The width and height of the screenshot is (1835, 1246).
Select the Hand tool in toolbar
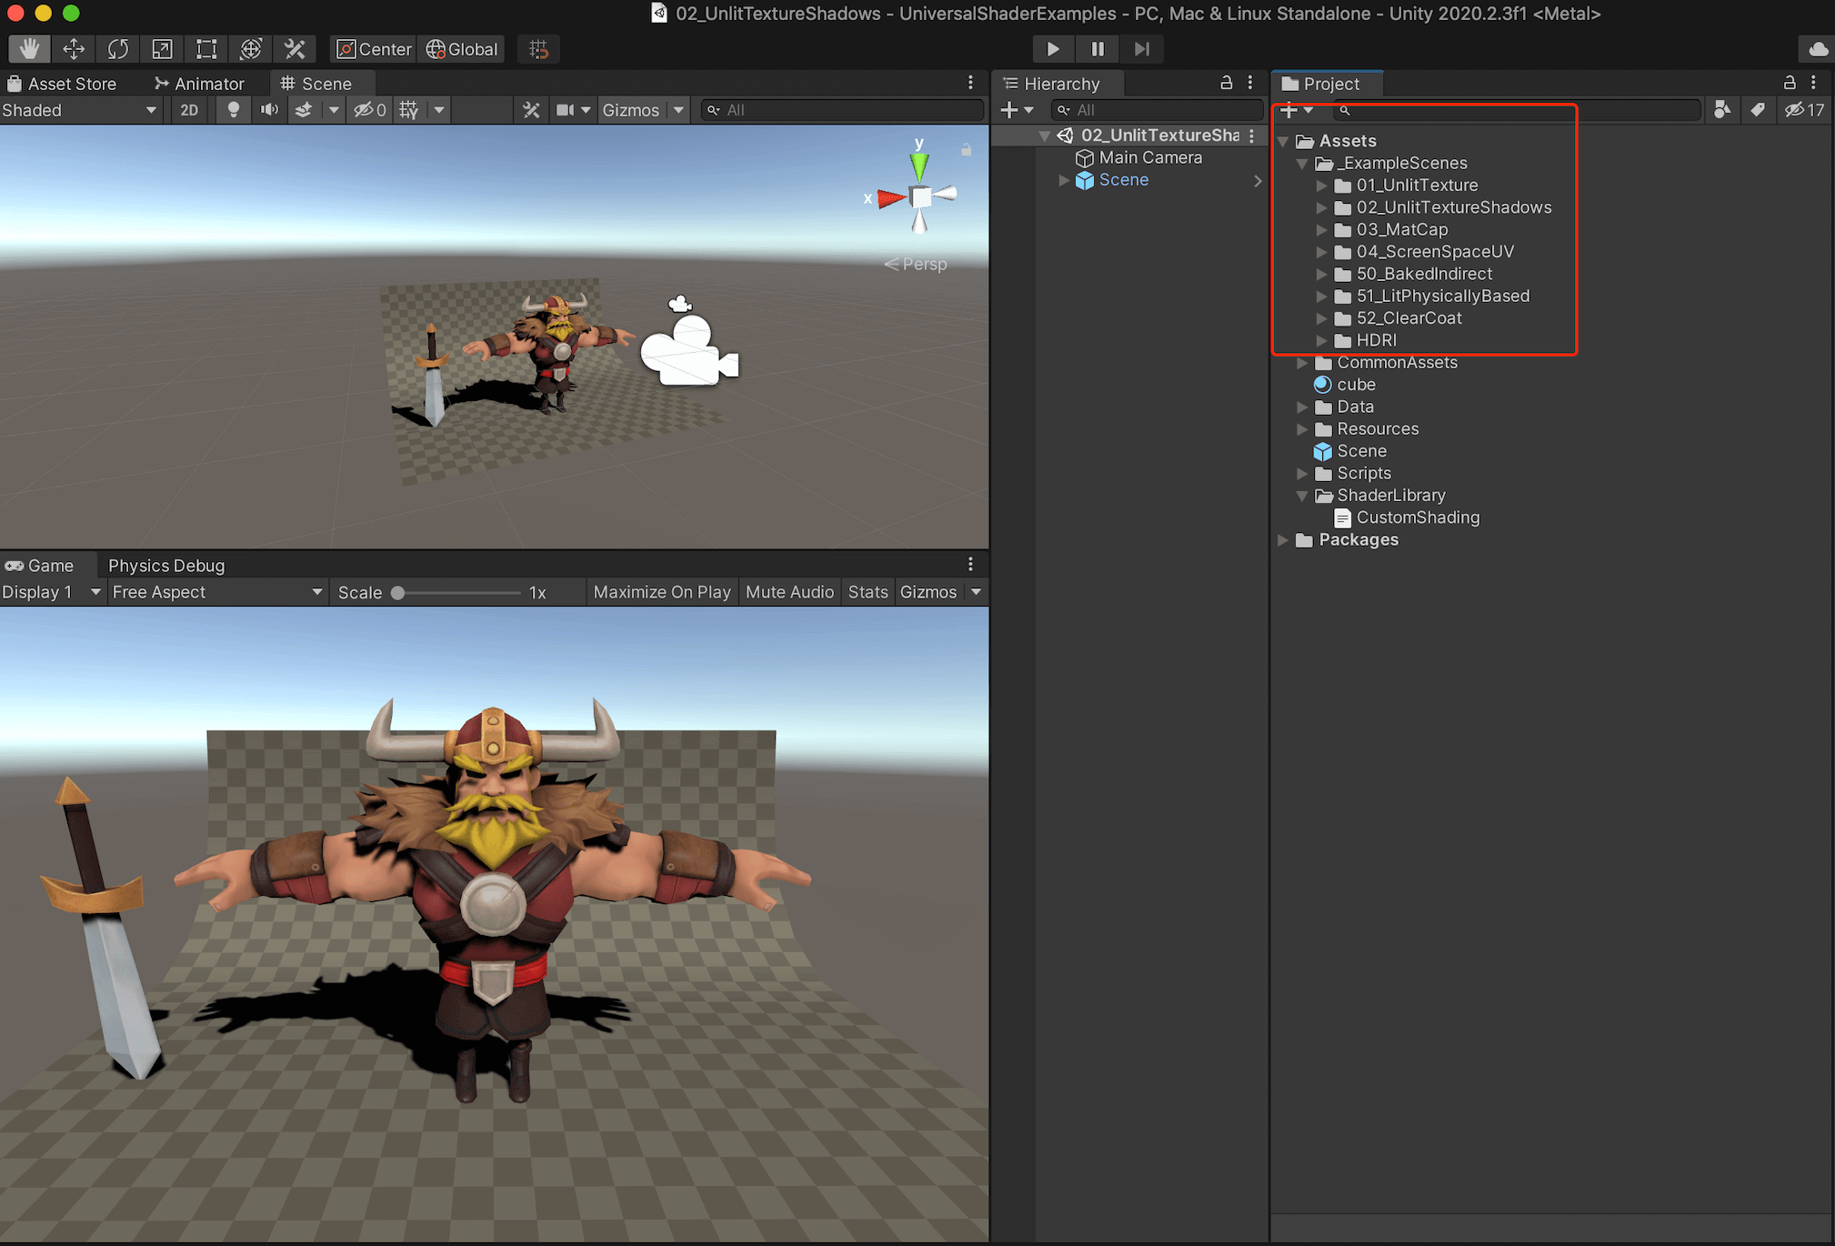29,49
